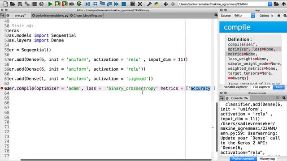287x161 pixels.
Task: Open the editor pane options gear
Action: click(x=216, y=15)
